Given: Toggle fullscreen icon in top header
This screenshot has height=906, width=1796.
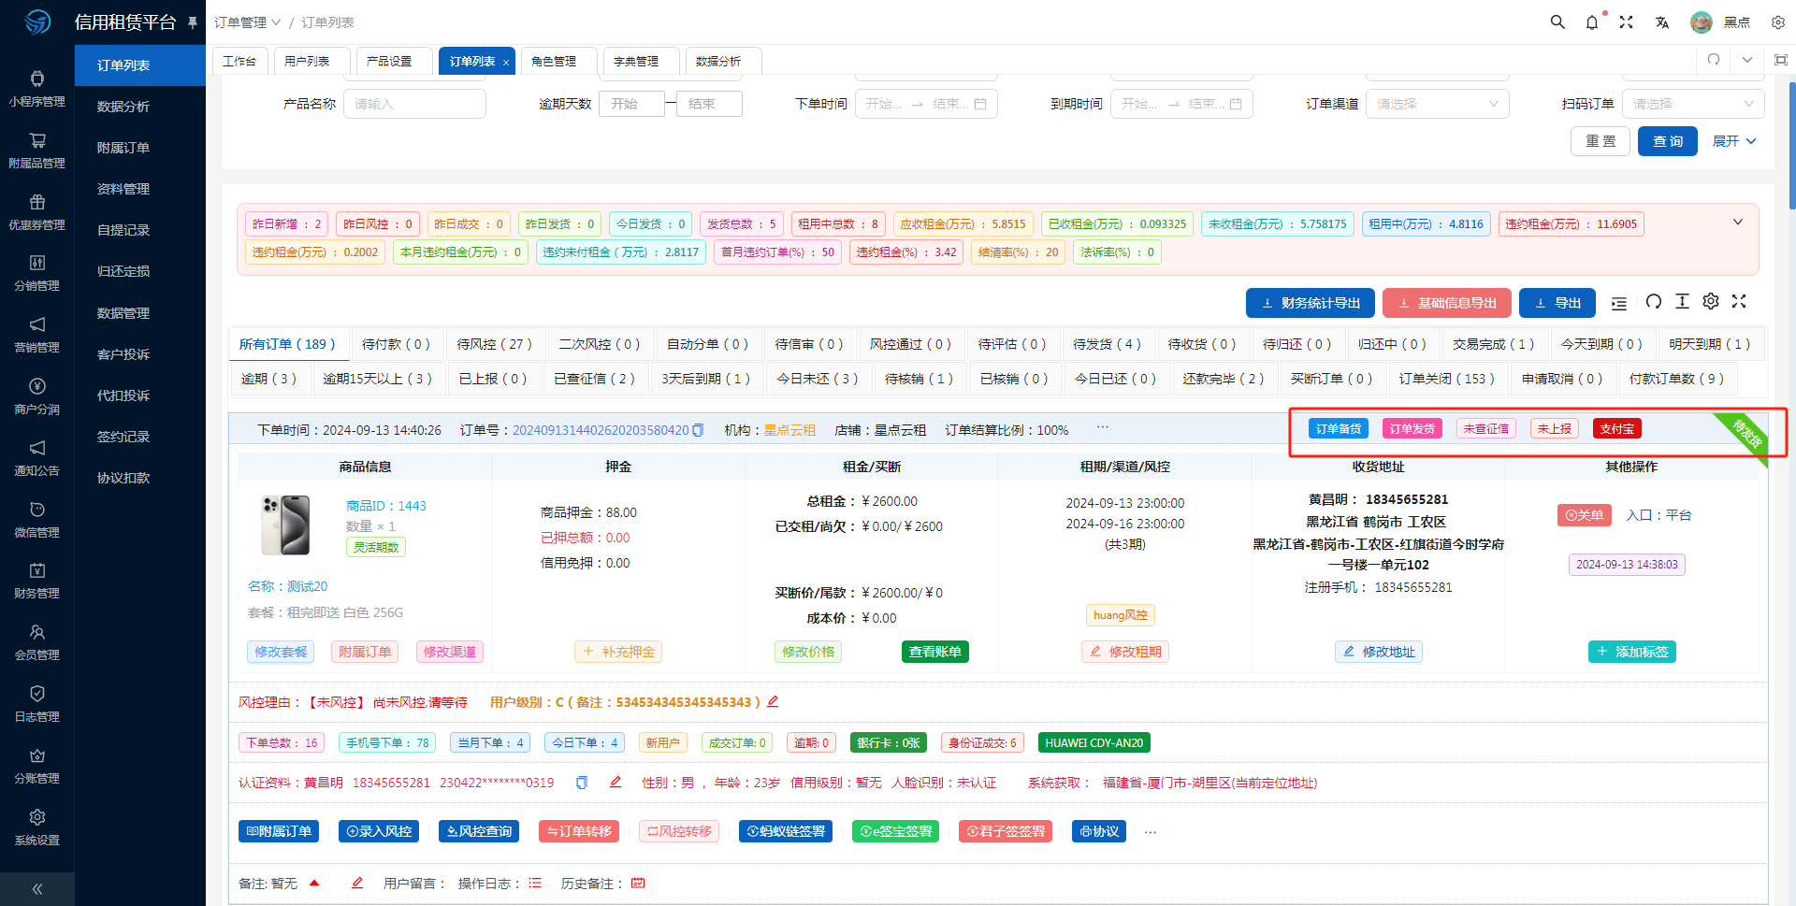Looking at the screenshot, I should [x=1627, y=22].
